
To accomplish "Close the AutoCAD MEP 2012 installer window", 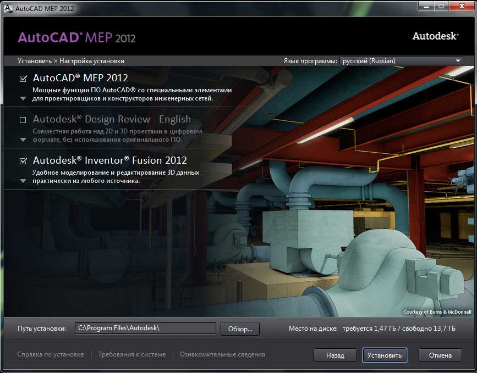I will tap(459, 7).
